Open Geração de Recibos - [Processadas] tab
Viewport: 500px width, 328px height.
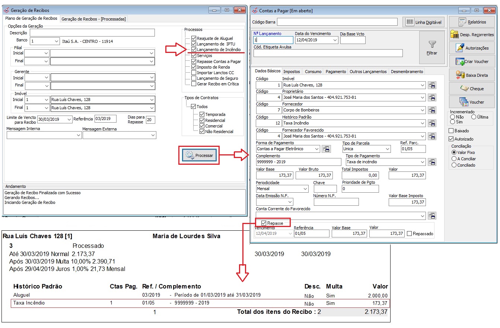tap(93, 19)
